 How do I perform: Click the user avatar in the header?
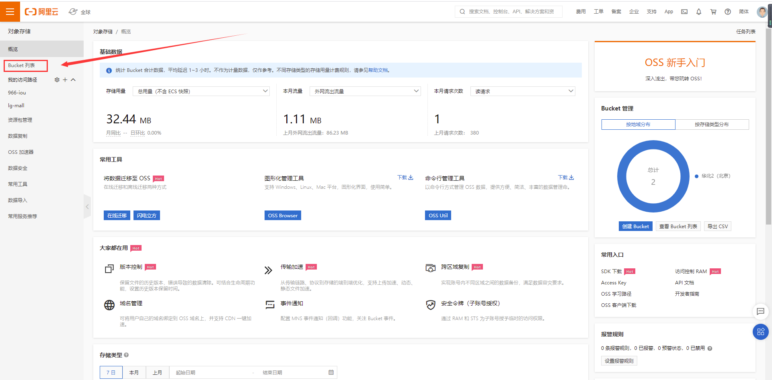point(762,12)
